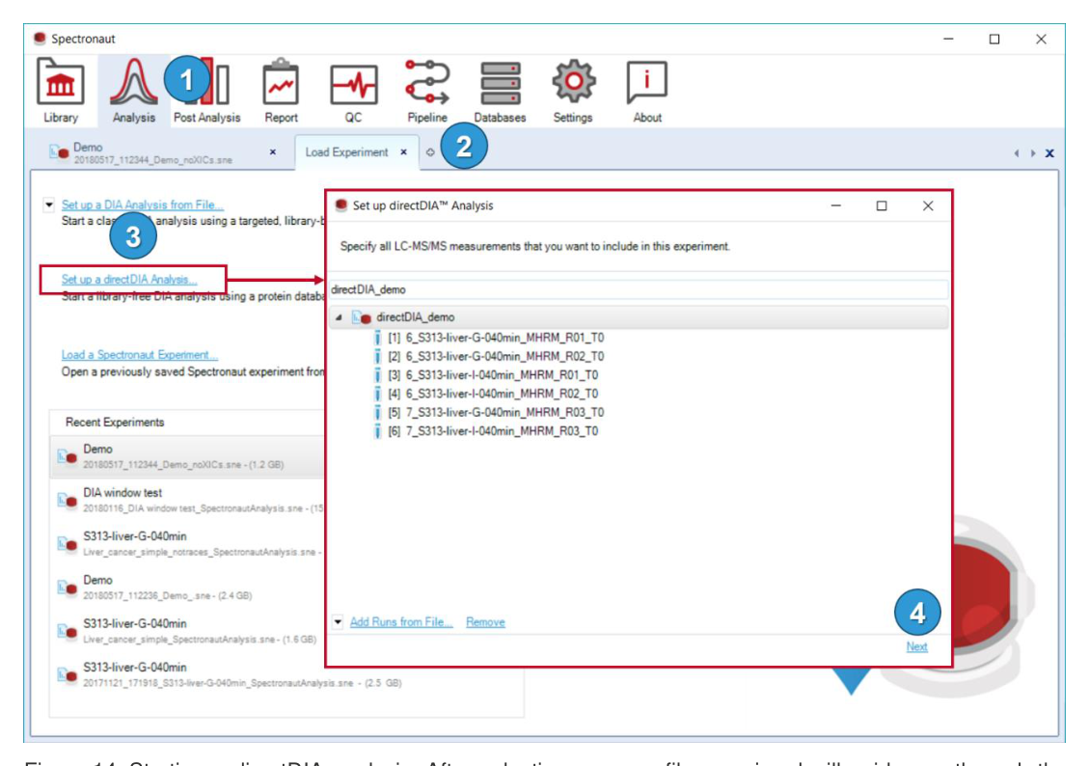
Task: Switch to the Load Experiment tab
Action: point(346,152)
